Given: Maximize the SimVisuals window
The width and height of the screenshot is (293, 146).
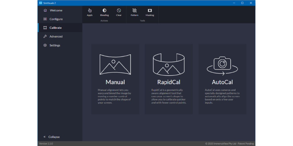Looking at the screenshot, I should (x=242, y=3).
